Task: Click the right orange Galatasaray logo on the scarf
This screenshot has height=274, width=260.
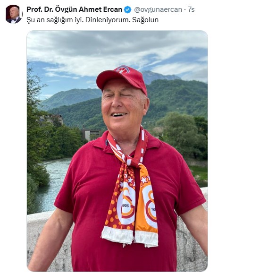Action: click(150, 206)
